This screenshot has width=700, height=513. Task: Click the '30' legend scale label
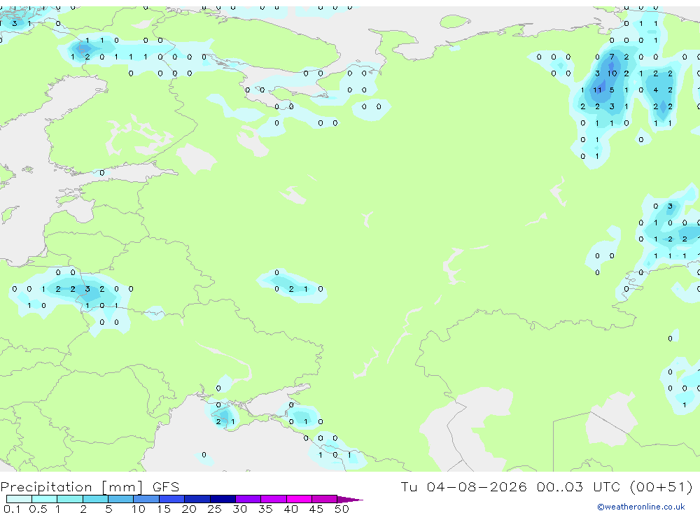click(239, 509)
